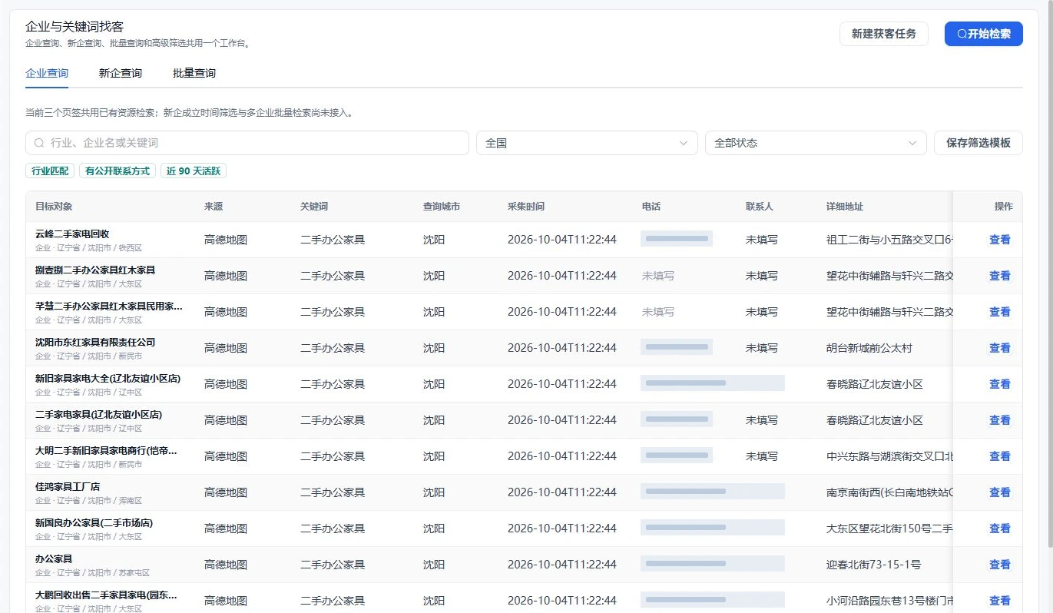The width and height of the screenshot is (1053, 613).
Task: Click the address starting with 南京南街西
Action: (x=889, y=492)
